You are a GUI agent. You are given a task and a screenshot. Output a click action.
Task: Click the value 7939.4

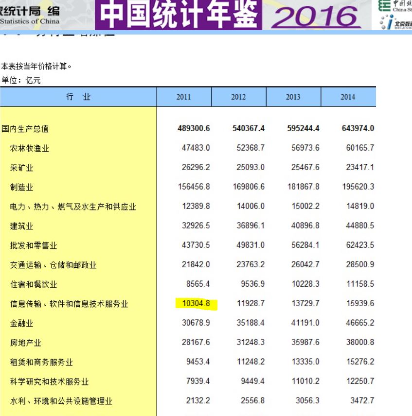[198, 381]
